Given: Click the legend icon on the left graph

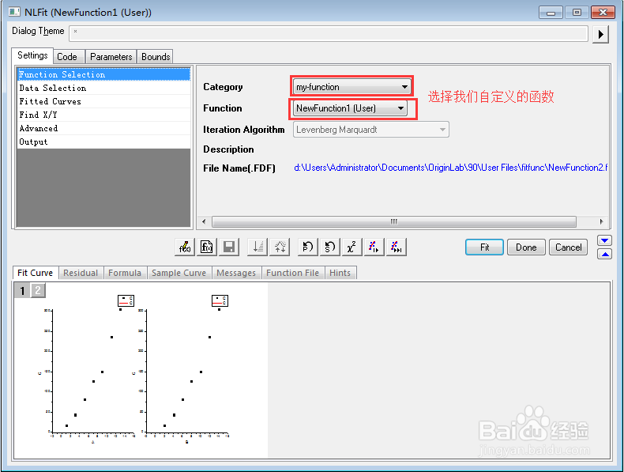Looking at the screenshot, I should point(126,300).
